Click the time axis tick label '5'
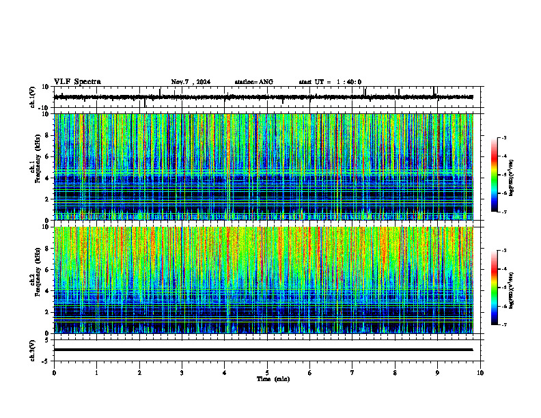This screenshot has width=541, height=418. tap(267, 373)
